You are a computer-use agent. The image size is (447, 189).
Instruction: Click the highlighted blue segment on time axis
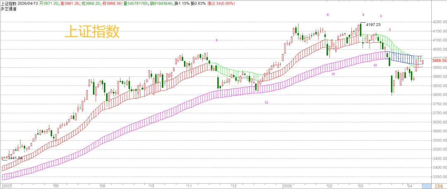(426, 186)
